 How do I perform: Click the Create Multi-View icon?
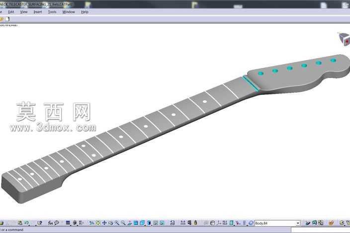[136, 223]
